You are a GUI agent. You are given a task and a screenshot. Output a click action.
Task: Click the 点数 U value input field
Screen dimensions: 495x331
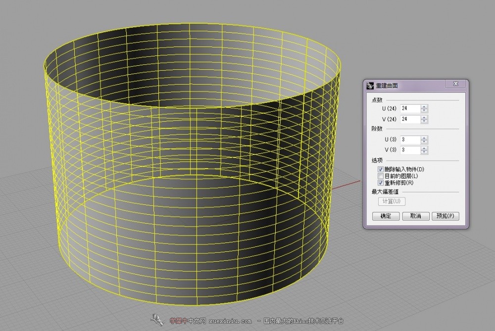(410, 108)
